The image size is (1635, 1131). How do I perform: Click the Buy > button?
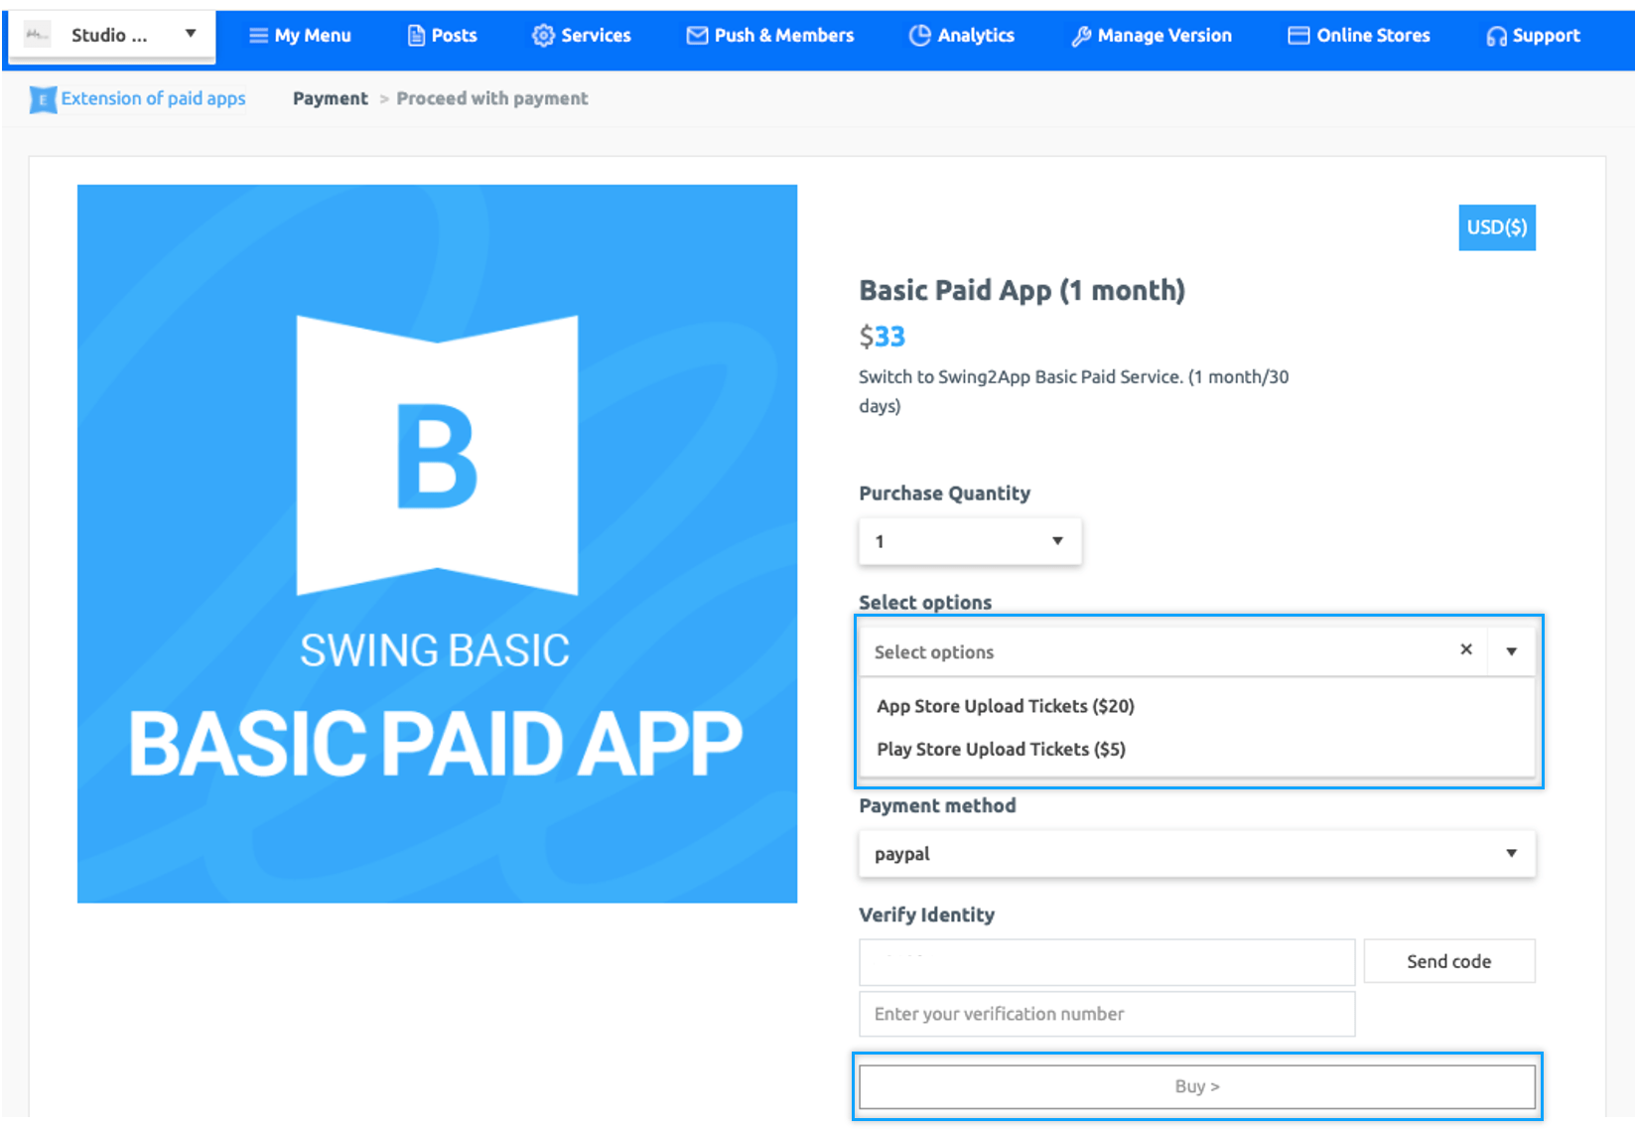coord(1197,1086)
